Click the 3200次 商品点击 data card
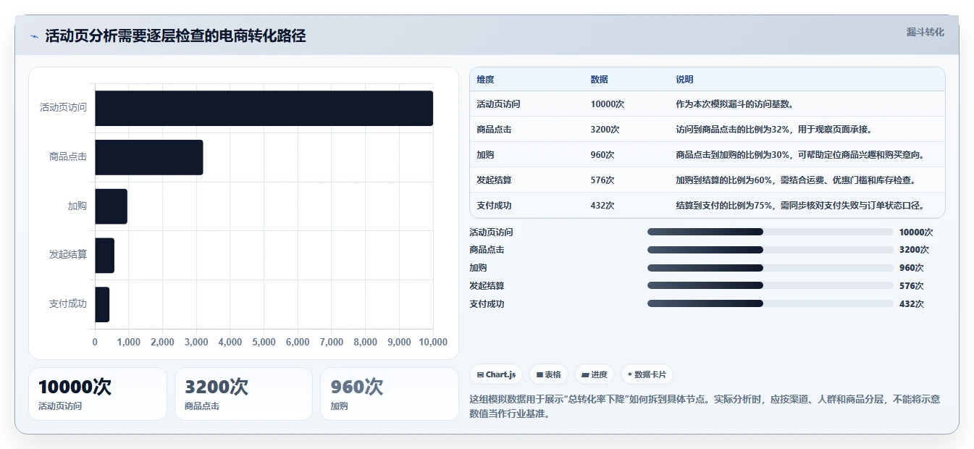The width and height of the screenshot is (974, 449). [x=243, y=394]
